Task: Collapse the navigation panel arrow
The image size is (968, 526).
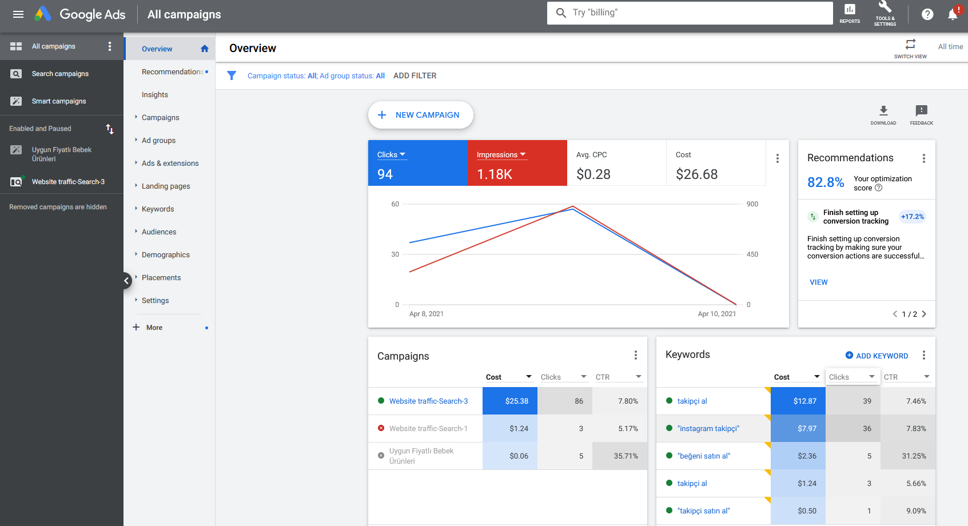Action: [127, 281]
